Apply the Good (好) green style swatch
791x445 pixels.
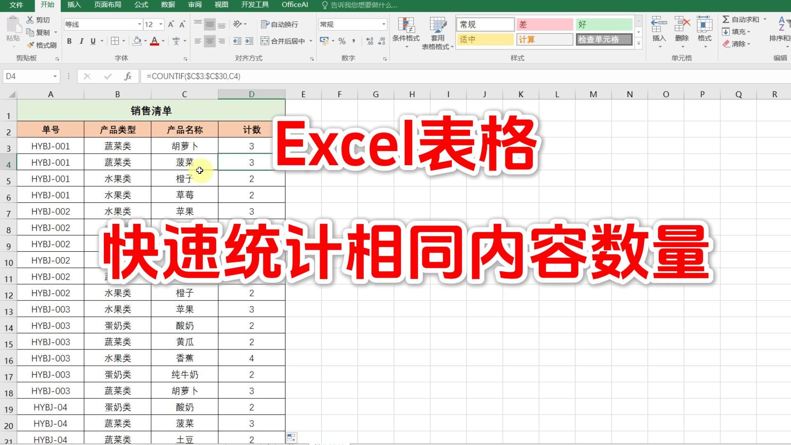point(604,24)
